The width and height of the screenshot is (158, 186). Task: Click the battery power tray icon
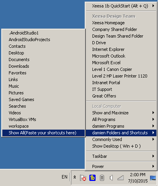coord(102,178)
